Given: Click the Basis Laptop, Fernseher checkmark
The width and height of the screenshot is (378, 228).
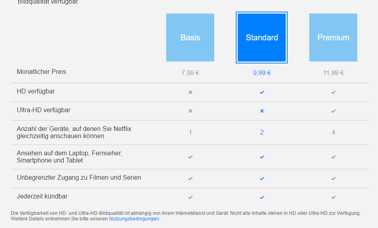Looking at the screenshot, I should coord(190,157).
